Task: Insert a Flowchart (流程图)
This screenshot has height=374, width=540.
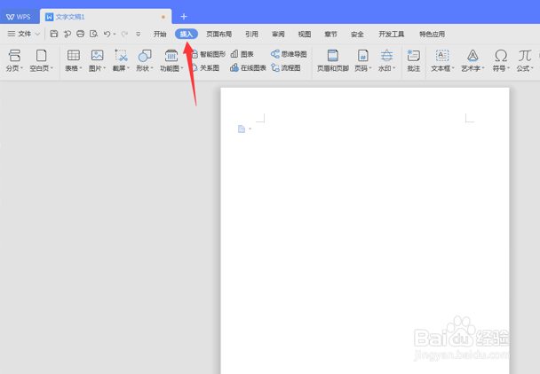Action: click(285, 68)
